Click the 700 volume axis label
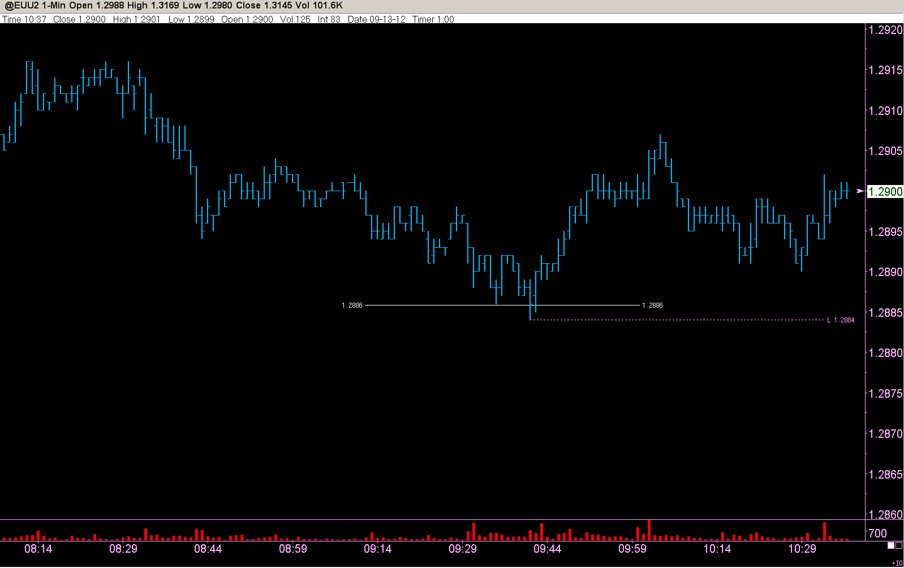 [877, 533]
